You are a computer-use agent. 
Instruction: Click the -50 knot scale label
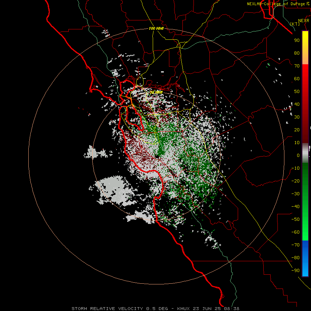(x=295, y=219)
